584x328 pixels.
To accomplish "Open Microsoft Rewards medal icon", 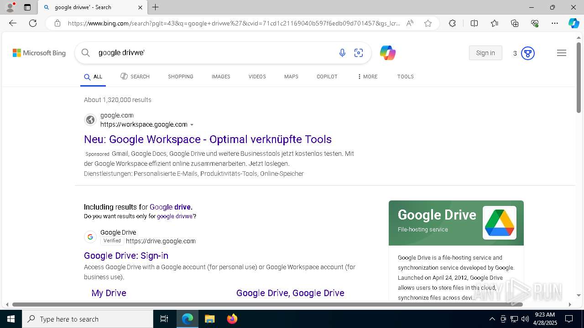I will pyautogui.click(x=527, y=53).
